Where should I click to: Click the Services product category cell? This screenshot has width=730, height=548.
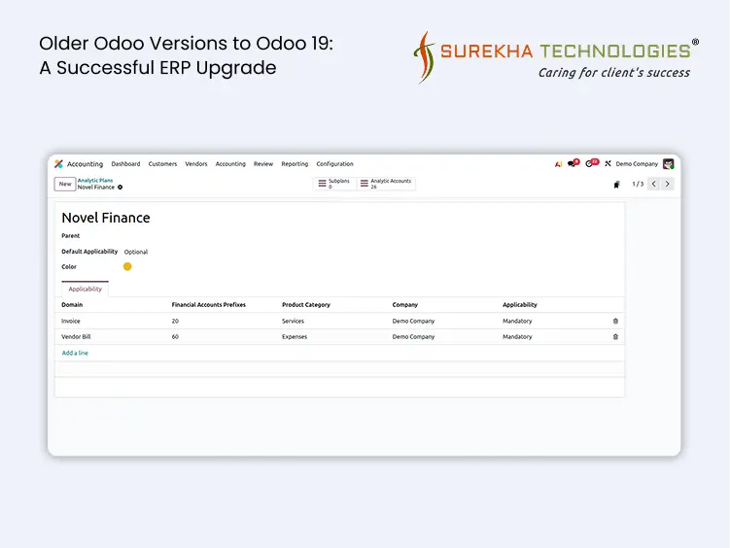coord(293,321)
